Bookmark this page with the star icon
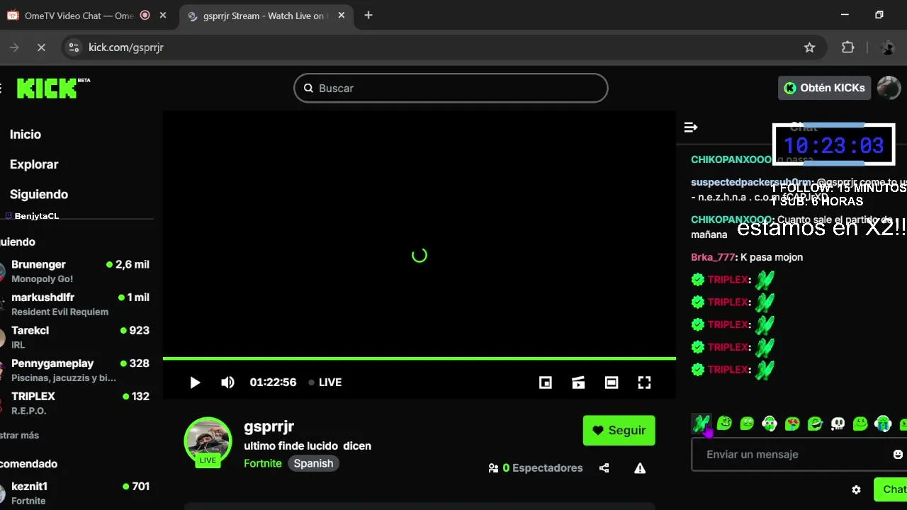Screen dimensions: 907x510 809,47
